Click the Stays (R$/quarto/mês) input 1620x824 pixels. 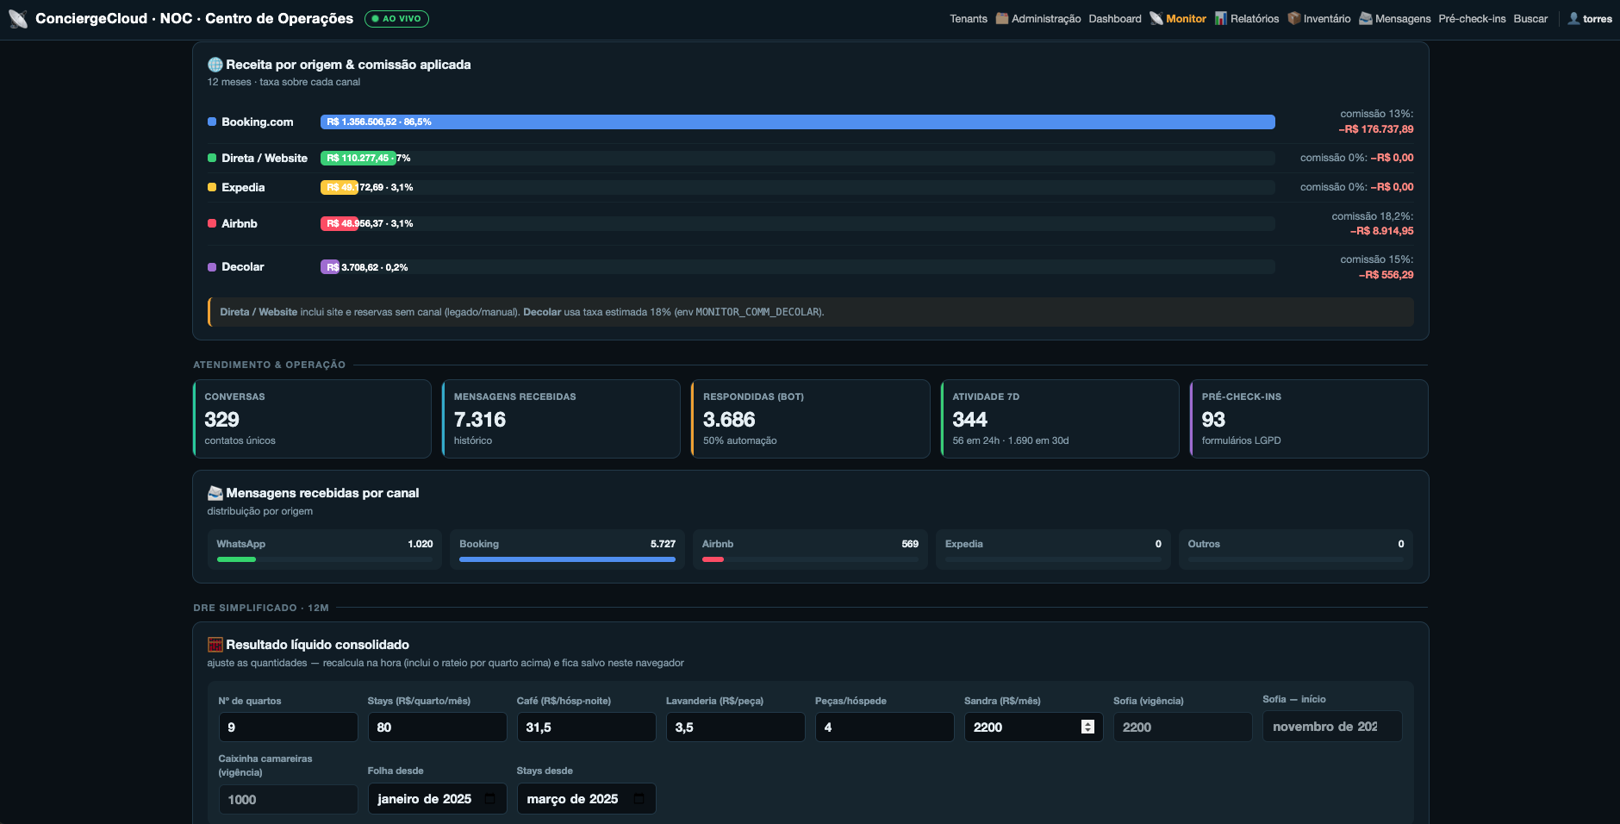(x=437, y=727)
